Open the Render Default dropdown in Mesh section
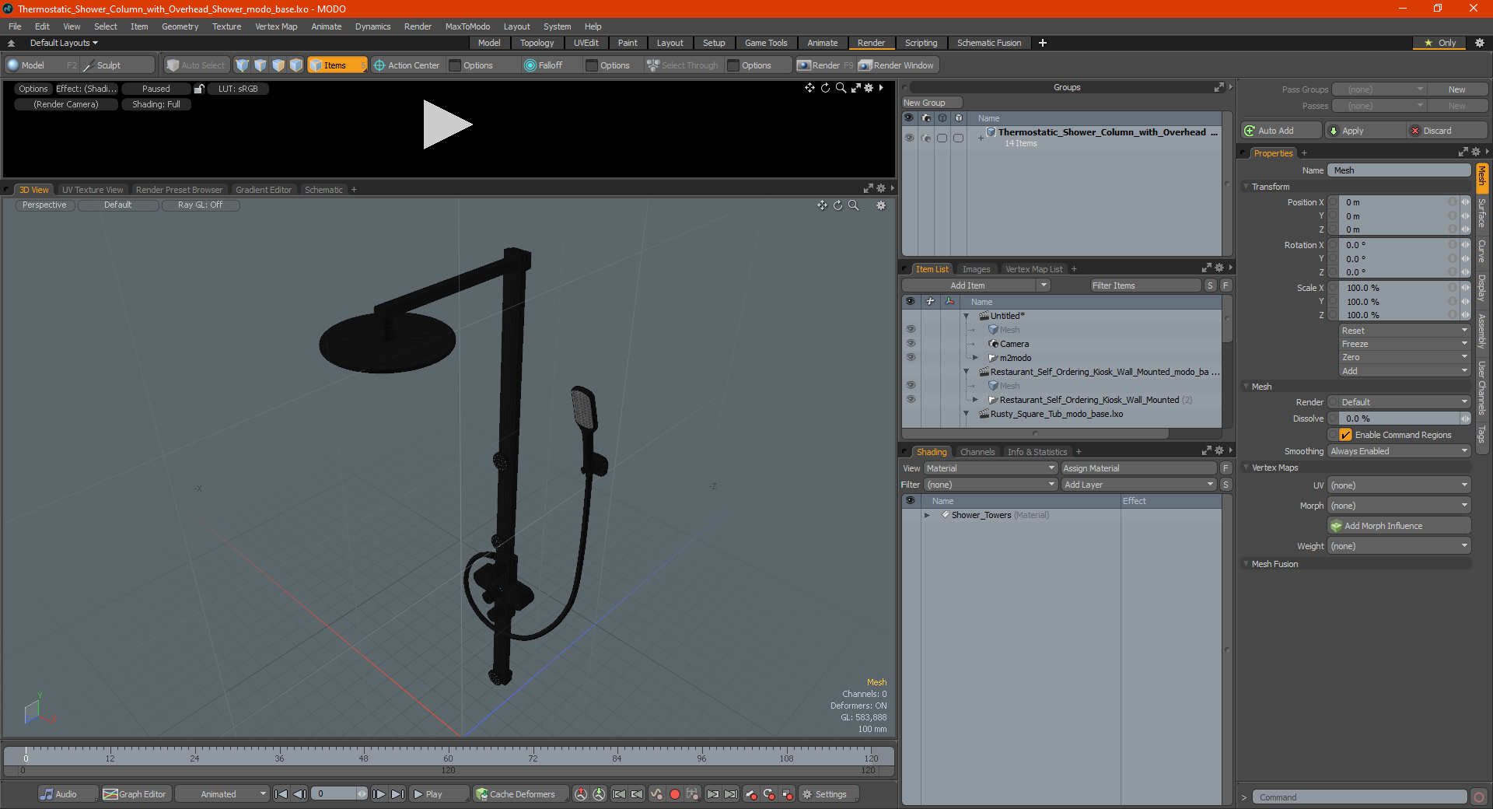The image size is (1493, 809). tap(1405, 402)
